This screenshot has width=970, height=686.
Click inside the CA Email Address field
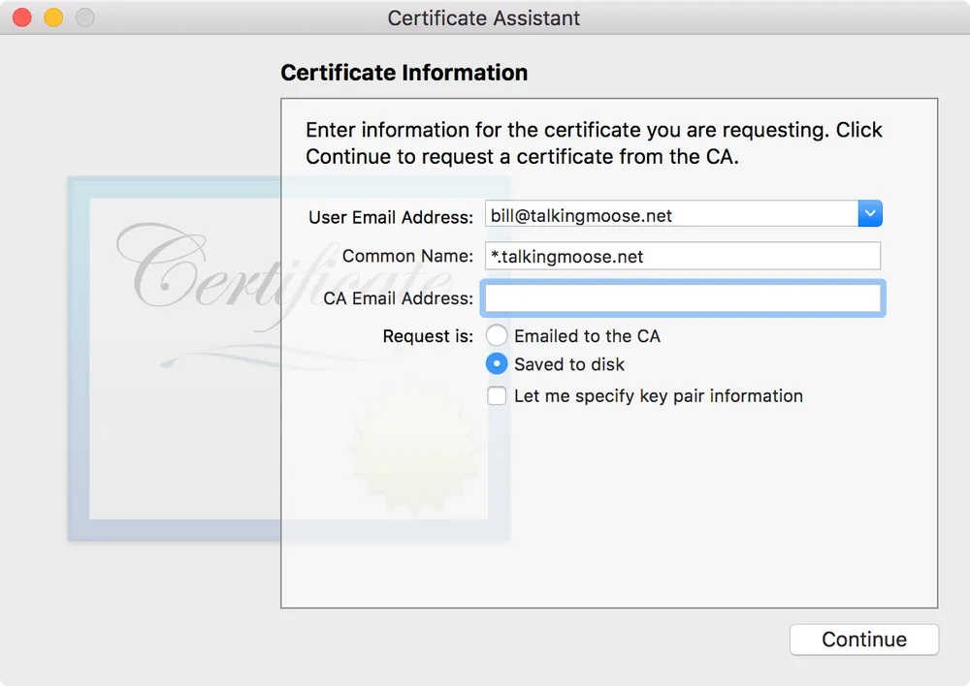tap(682, 298)
